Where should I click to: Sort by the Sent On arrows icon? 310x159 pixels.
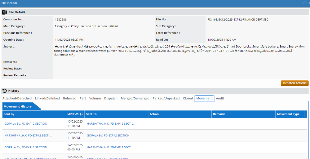[x=81, y=114]
